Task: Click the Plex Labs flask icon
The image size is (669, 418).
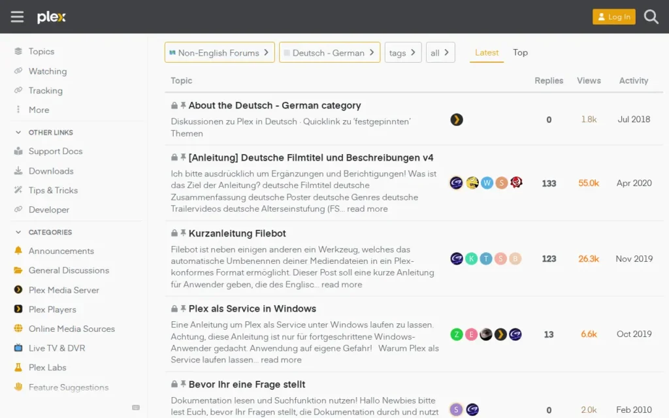Action: click(x=18, y=367)
